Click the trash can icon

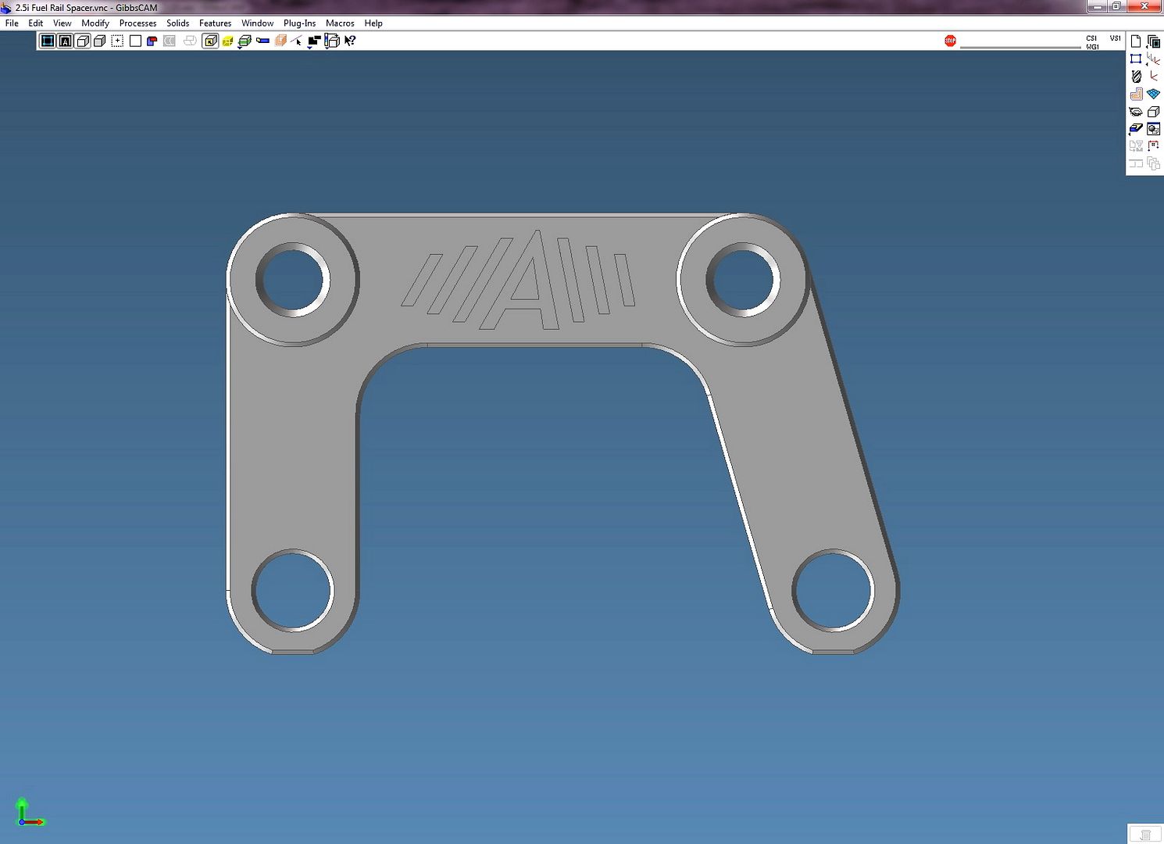click(1145, 835)
